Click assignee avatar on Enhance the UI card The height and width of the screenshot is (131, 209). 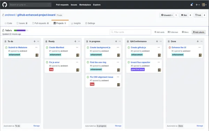200,55
